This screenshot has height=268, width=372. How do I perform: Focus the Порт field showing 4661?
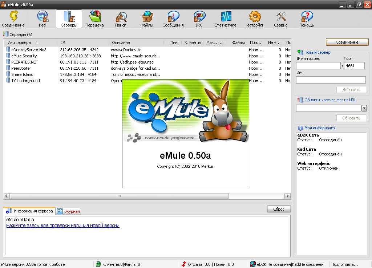[x=354, y=66]
